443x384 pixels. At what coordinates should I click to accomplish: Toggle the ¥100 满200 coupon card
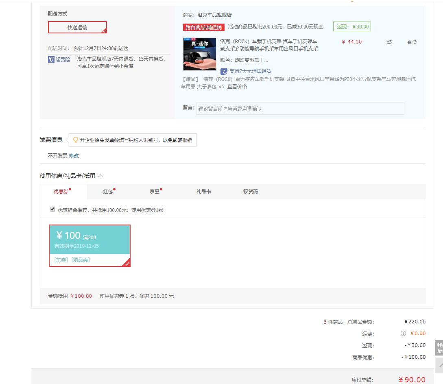pyautogui.click(x=89, y=246)
